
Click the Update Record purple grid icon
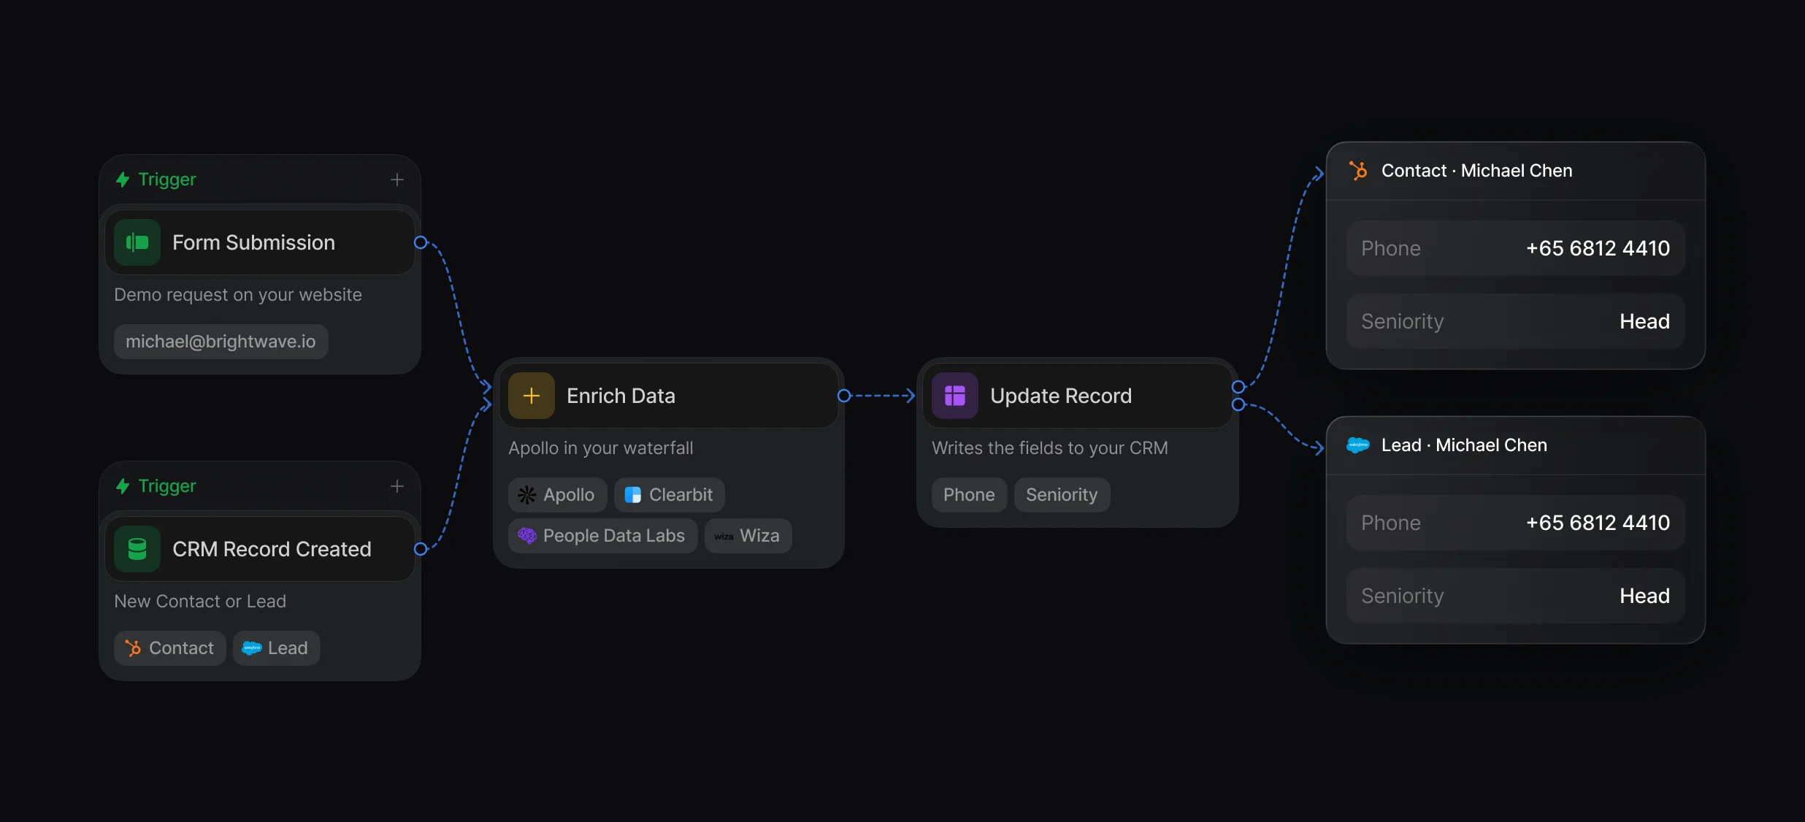955,396
